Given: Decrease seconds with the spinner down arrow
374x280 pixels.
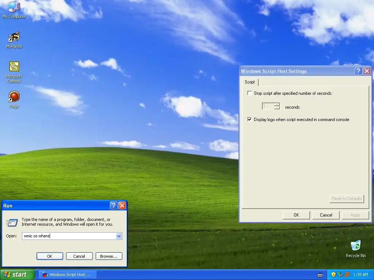Looking at the screenshot, I should tap(277, 108).
